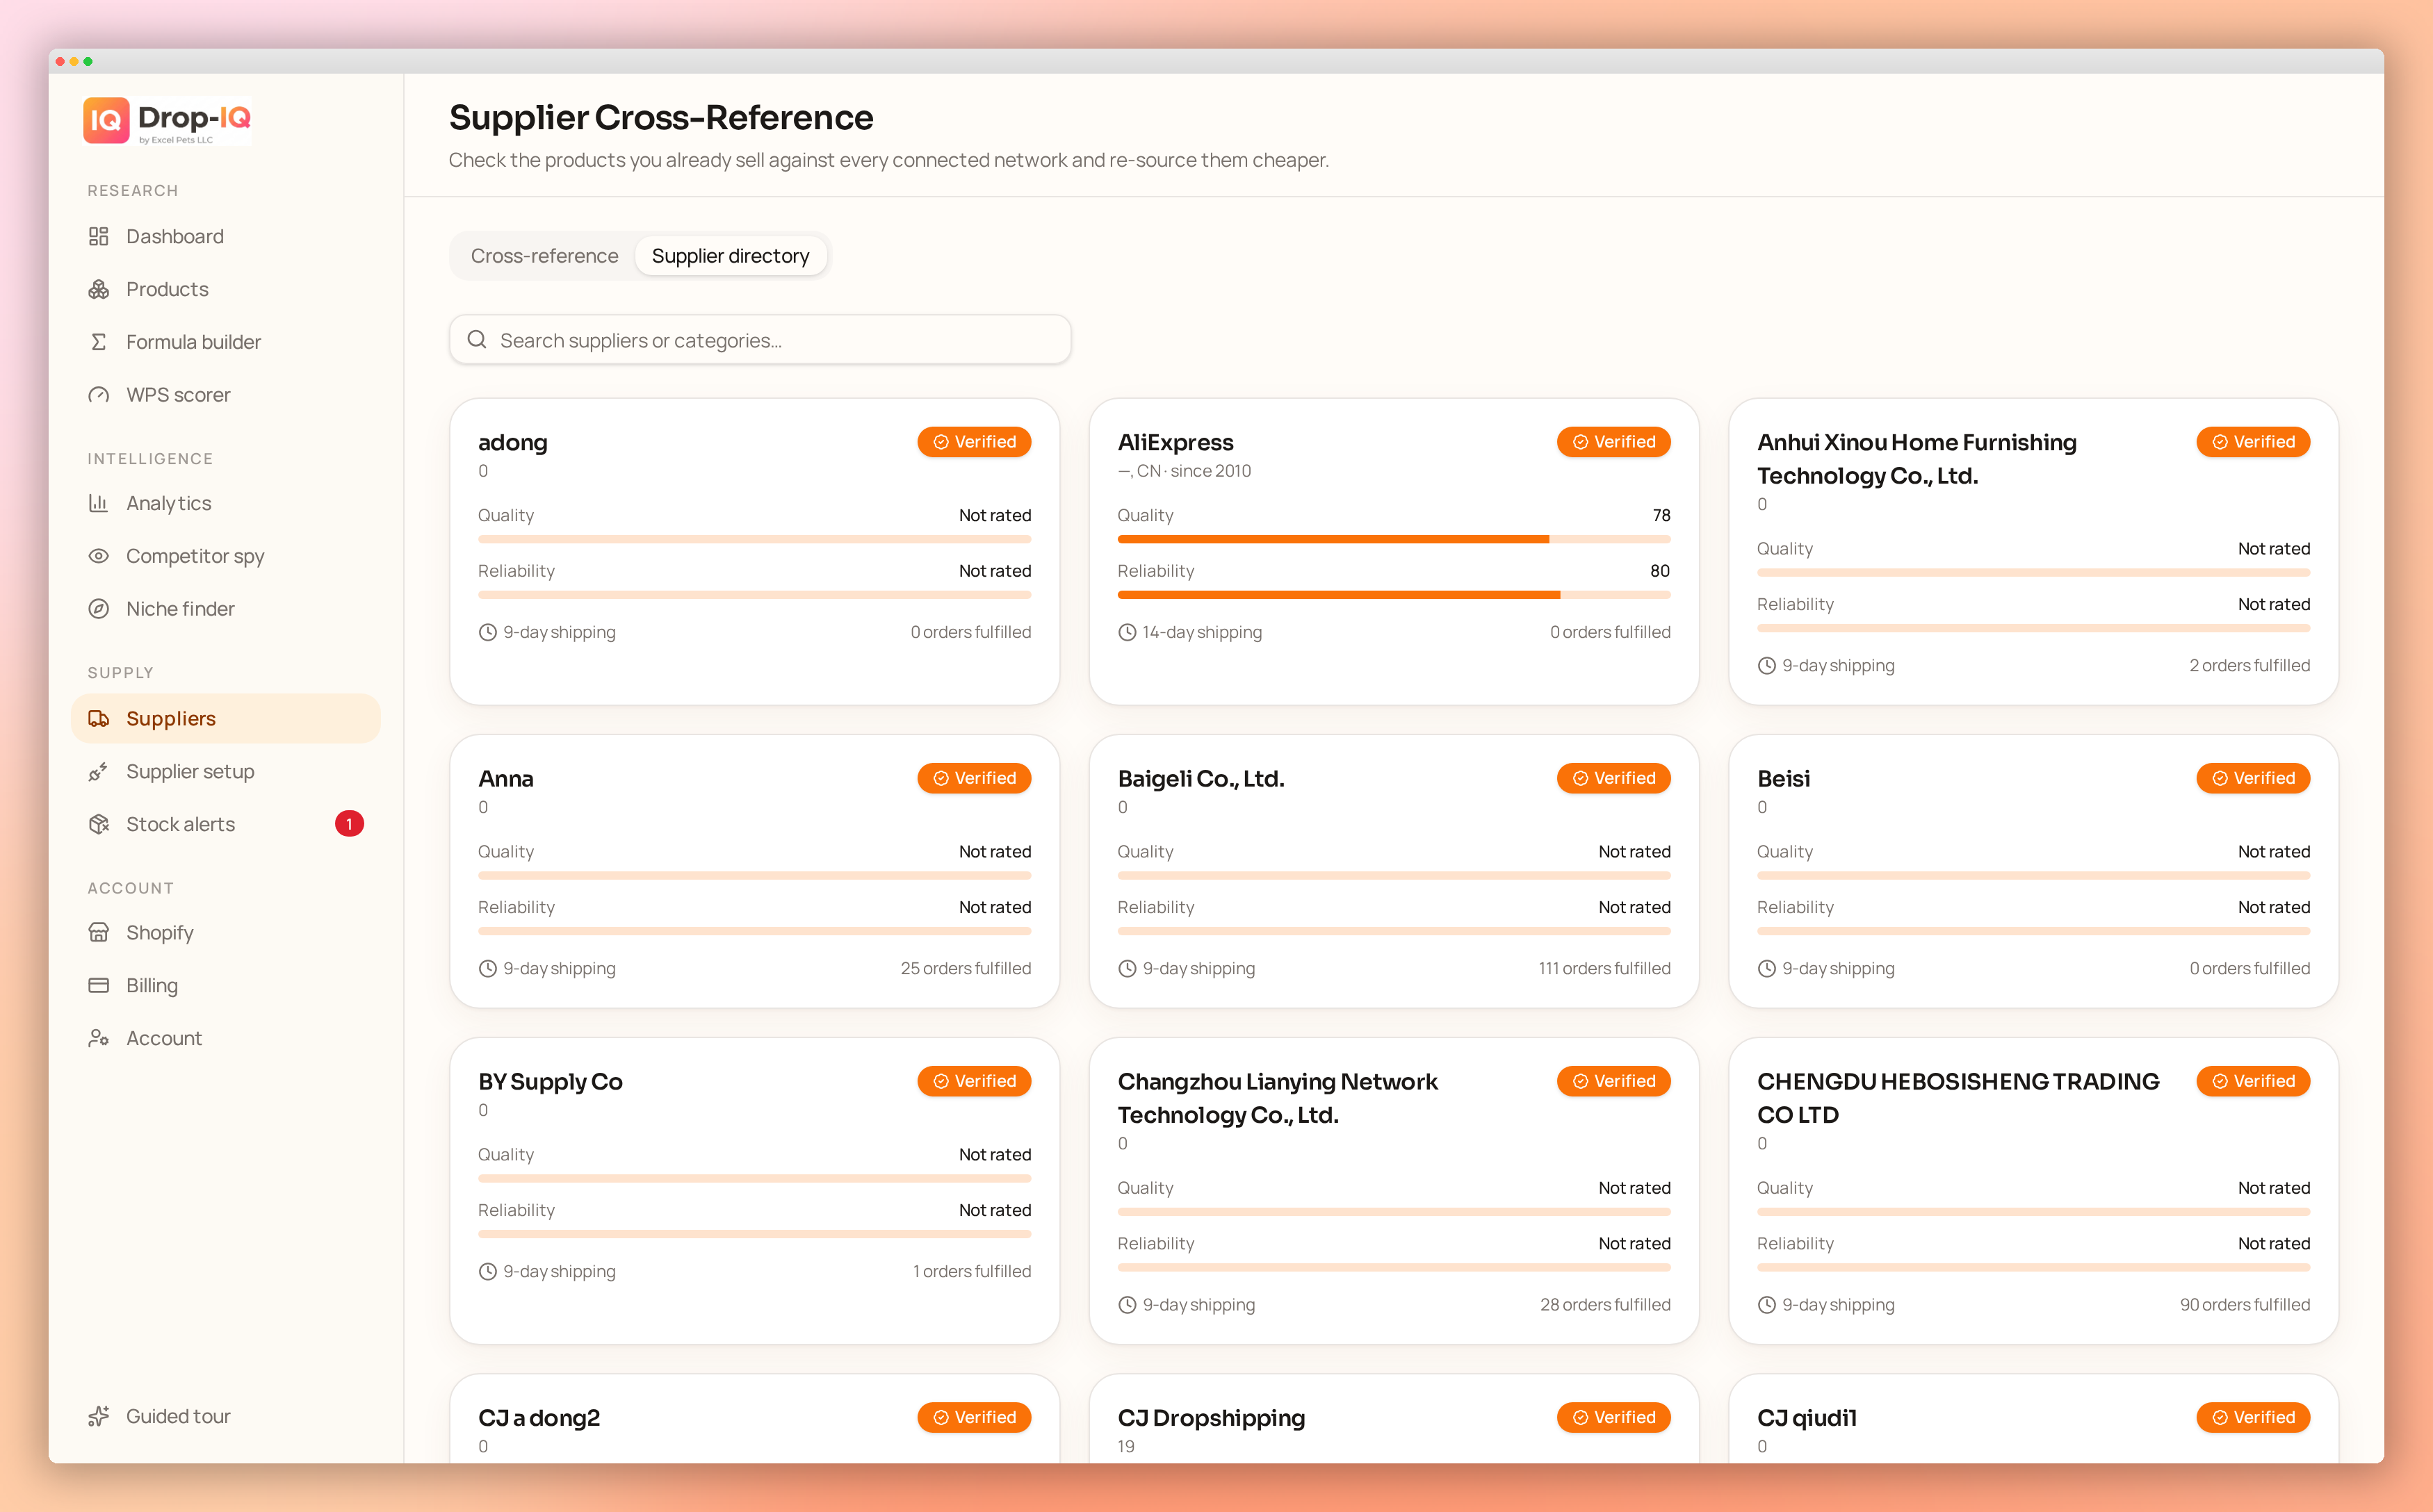Click the WPS scorer gauge icon
The image size is (2433, 1512).
pos(98,395)
